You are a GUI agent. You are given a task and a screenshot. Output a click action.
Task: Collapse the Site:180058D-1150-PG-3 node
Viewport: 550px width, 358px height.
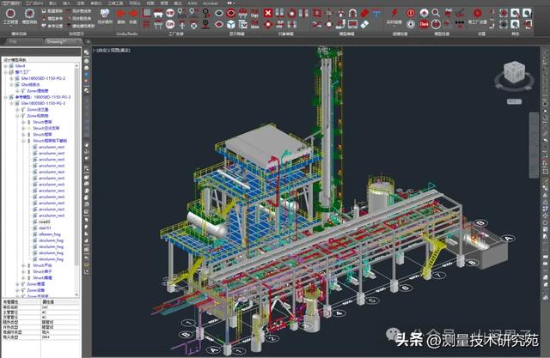[11, 103]
